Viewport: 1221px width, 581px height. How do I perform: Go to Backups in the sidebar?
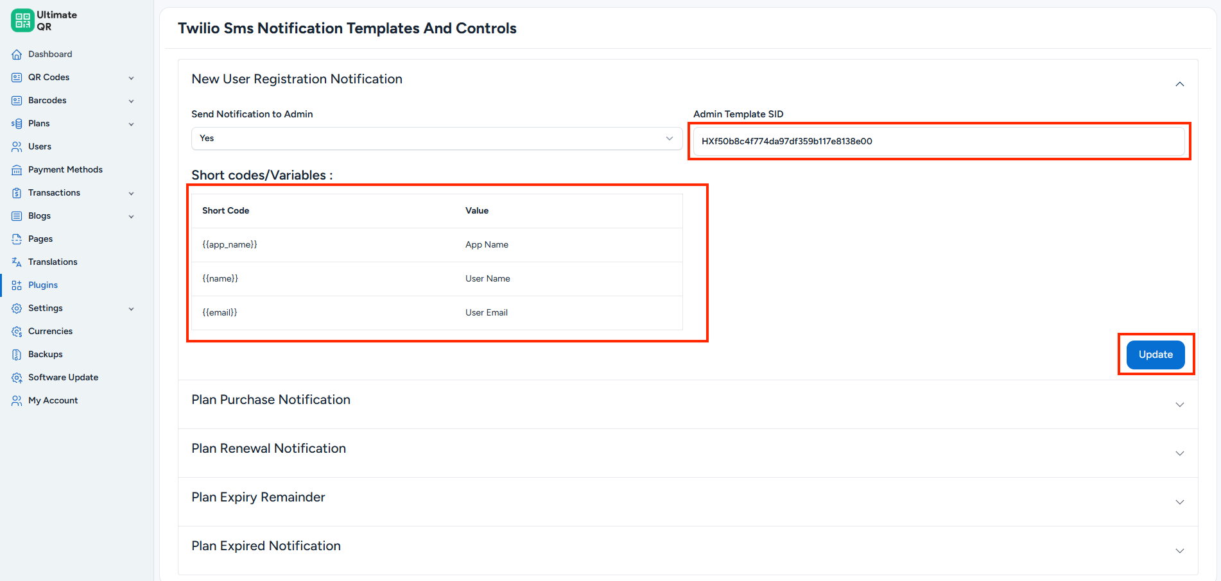coord(46,355)
